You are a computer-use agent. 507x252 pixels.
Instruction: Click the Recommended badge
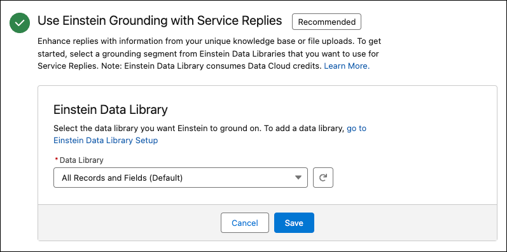tap(326, 22)
